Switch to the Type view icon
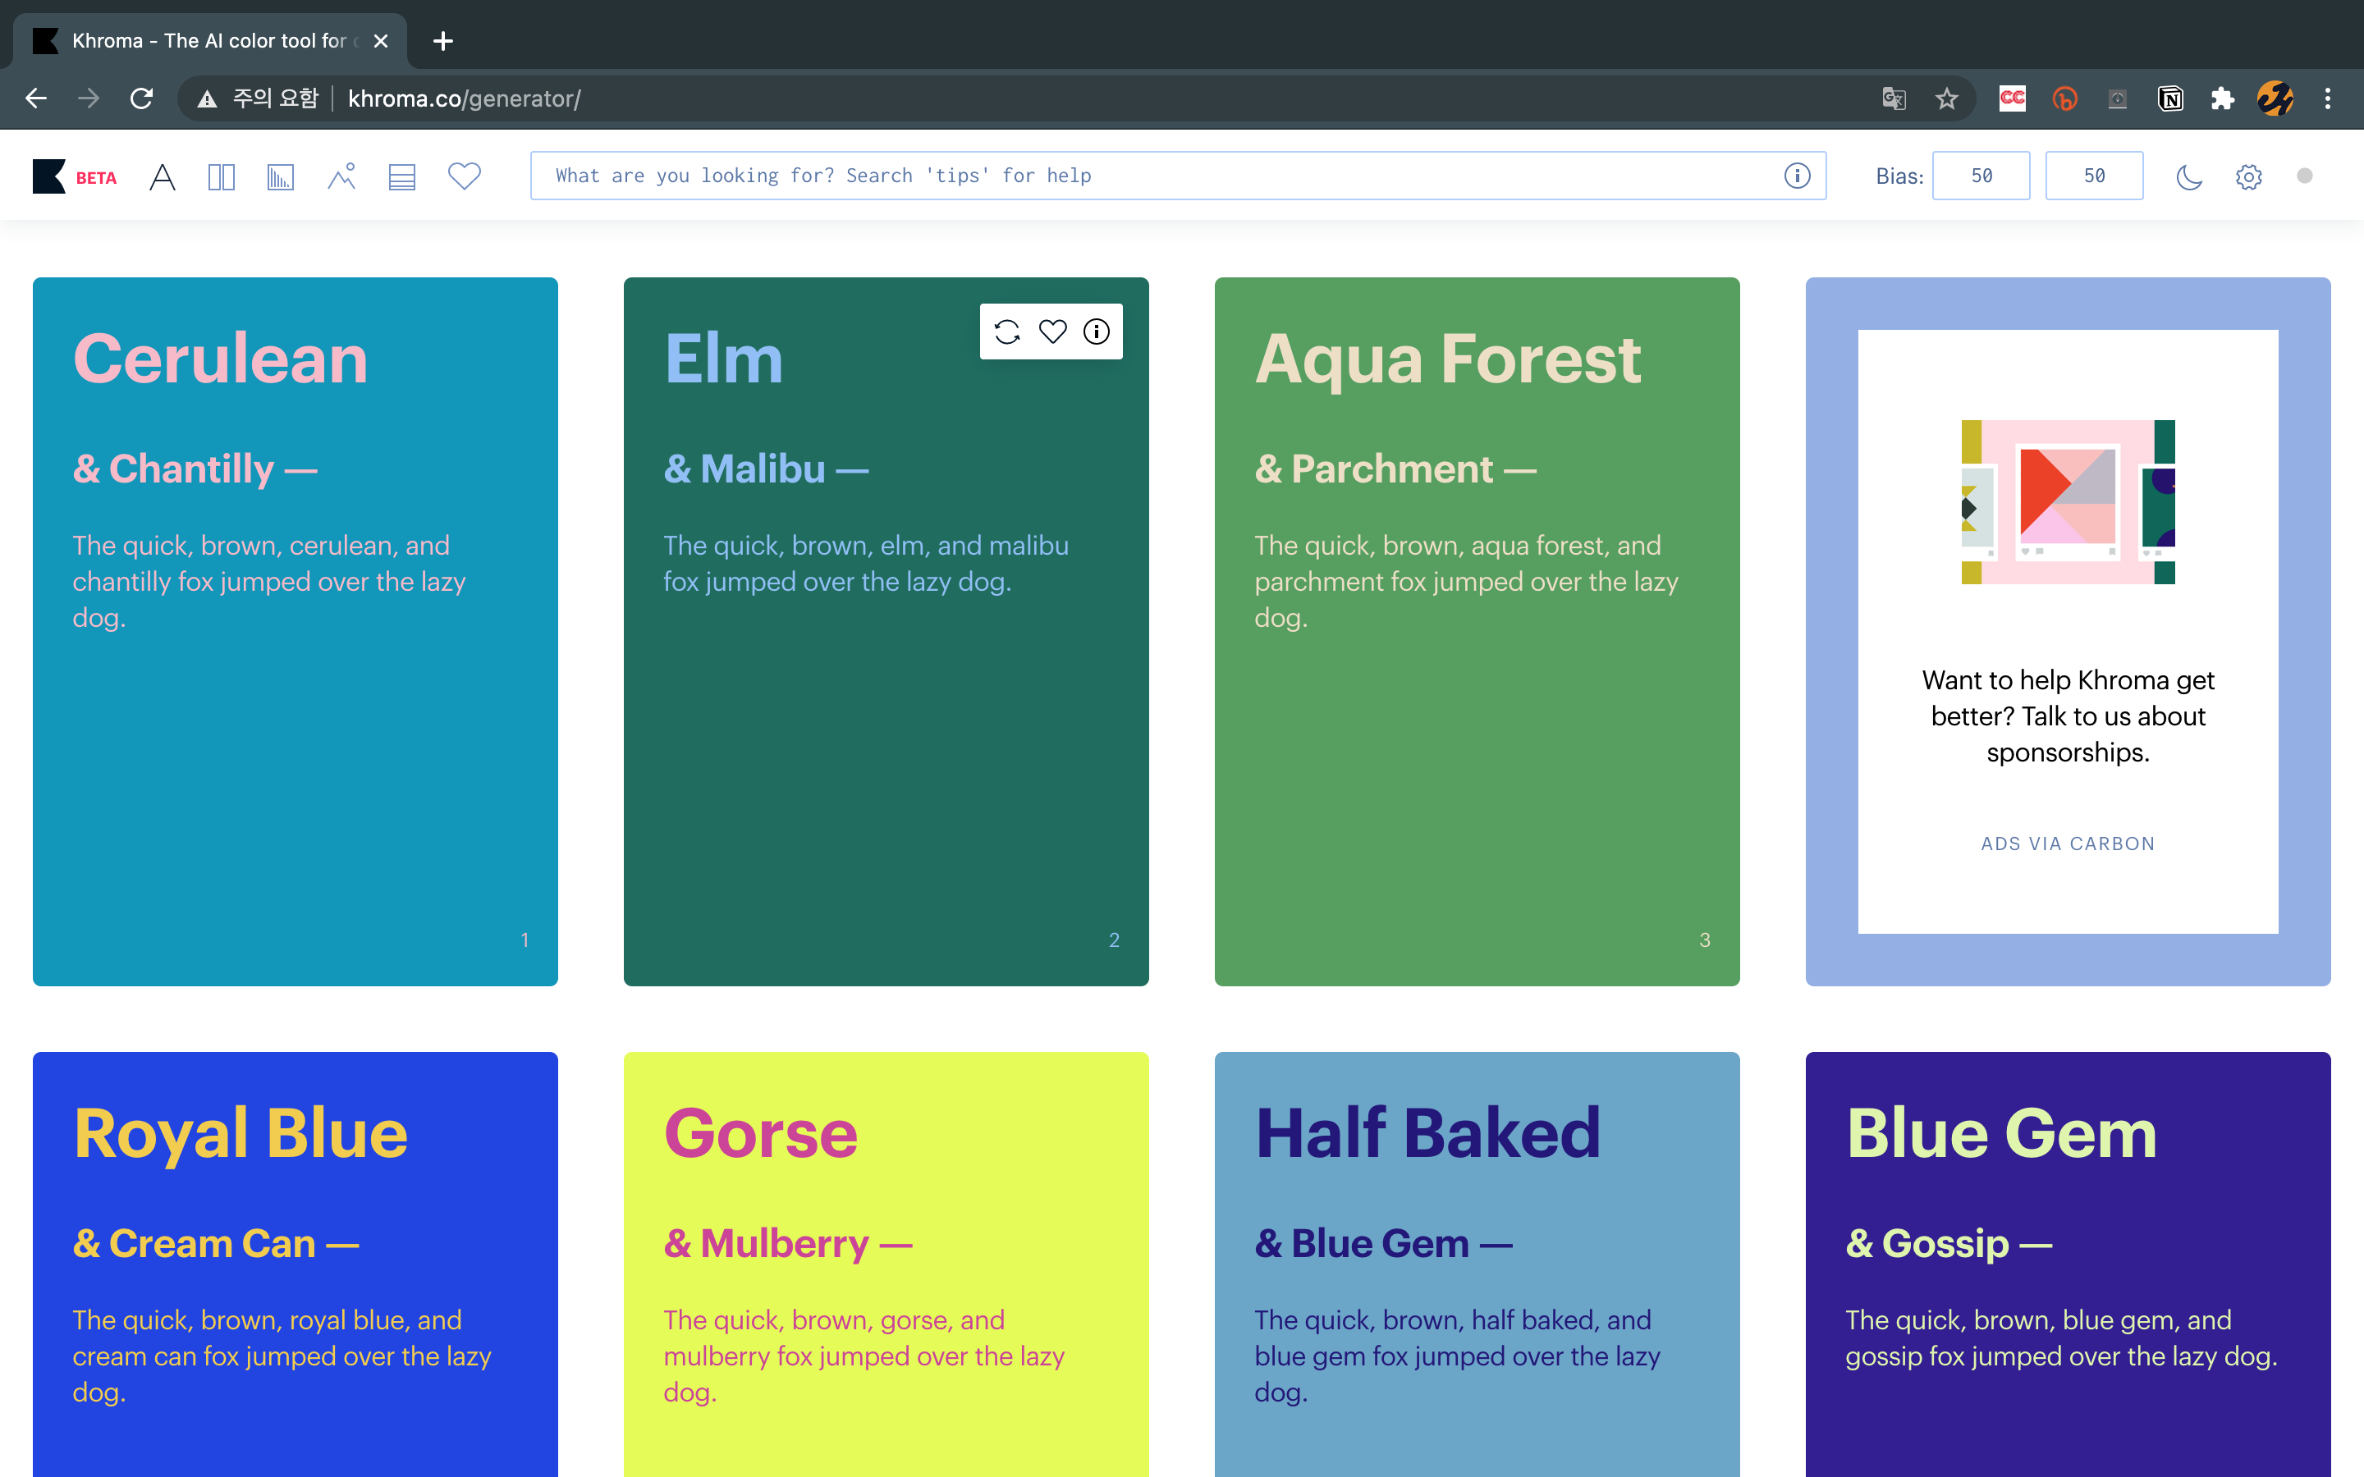 pyautogui.click(x=163, y=176)
